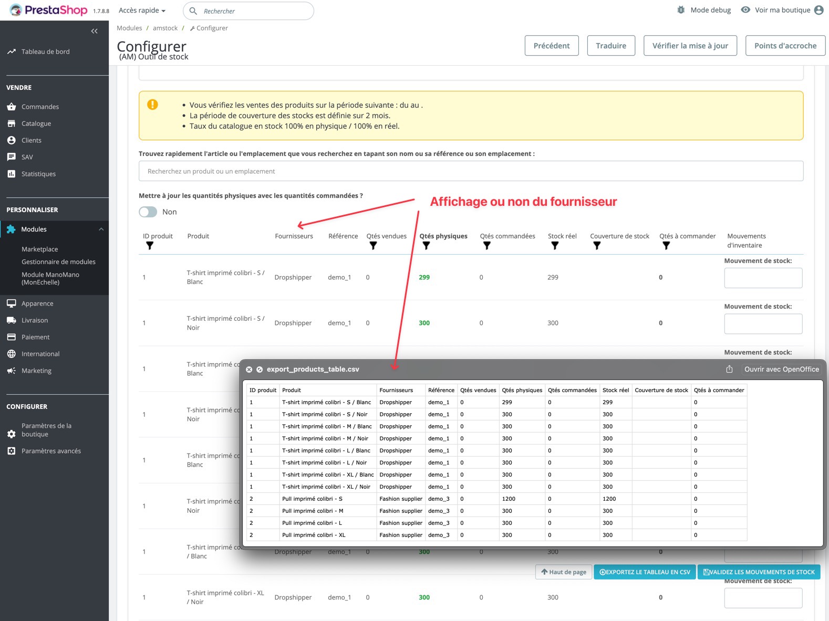
Task: Click the product or location search field
Action: click(x=471, y=171)
